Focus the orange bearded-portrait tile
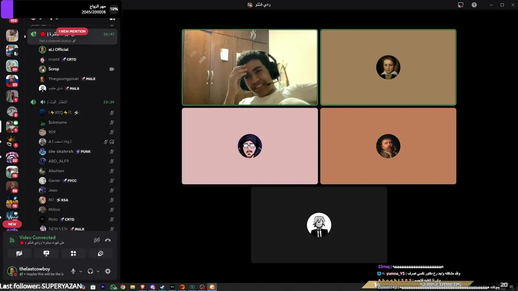Viewport: 518px width, 291px height. click(388, 146)
